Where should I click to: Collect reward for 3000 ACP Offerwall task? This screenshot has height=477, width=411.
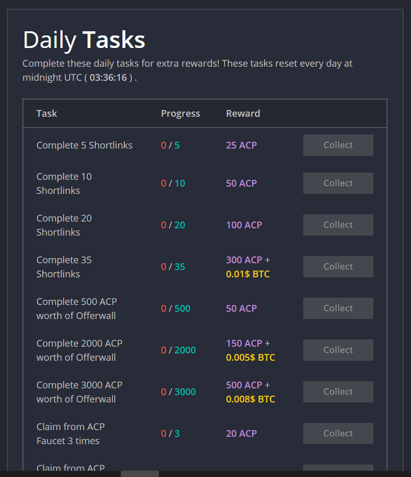[338, 392]
